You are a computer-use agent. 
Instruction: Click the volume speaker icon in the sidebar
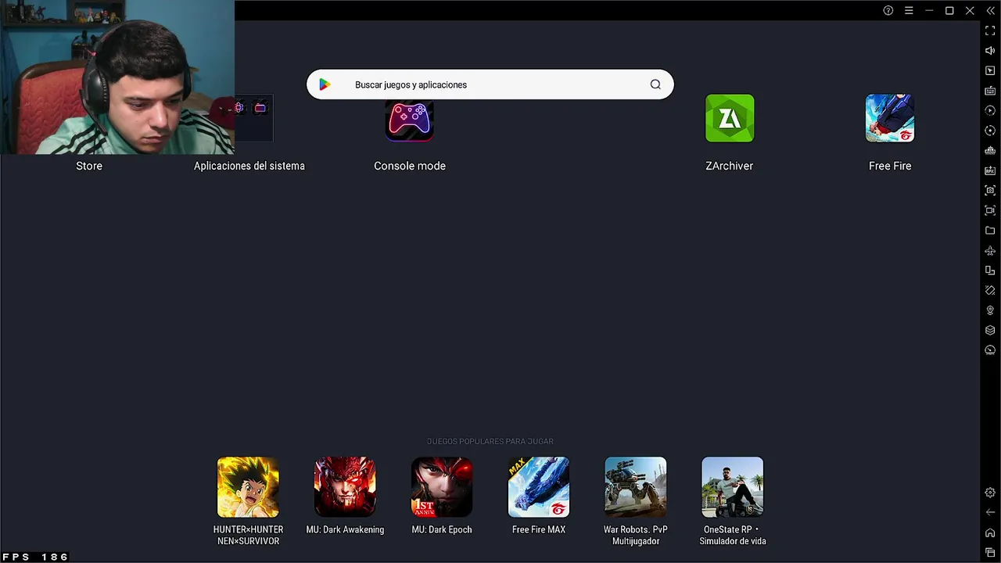990,51
